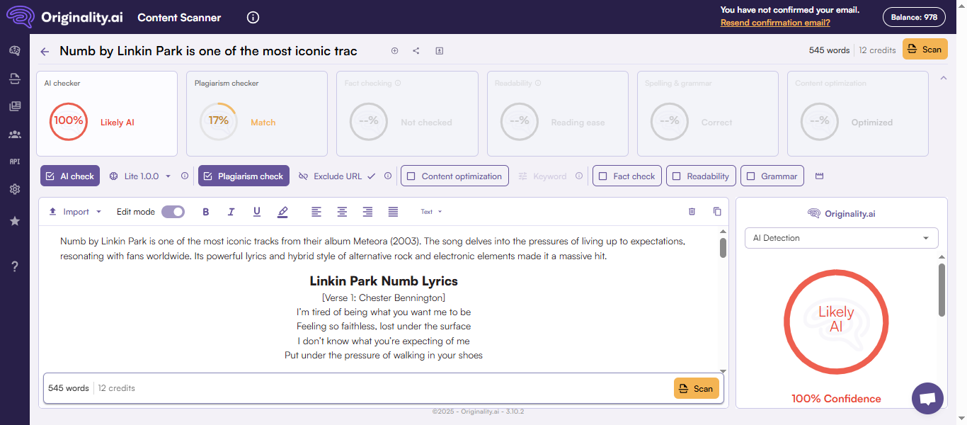Screen dimensions: 967x425
Task: Click the info icon next to Lite 1.0.0
Action: (x=185, y=176)
